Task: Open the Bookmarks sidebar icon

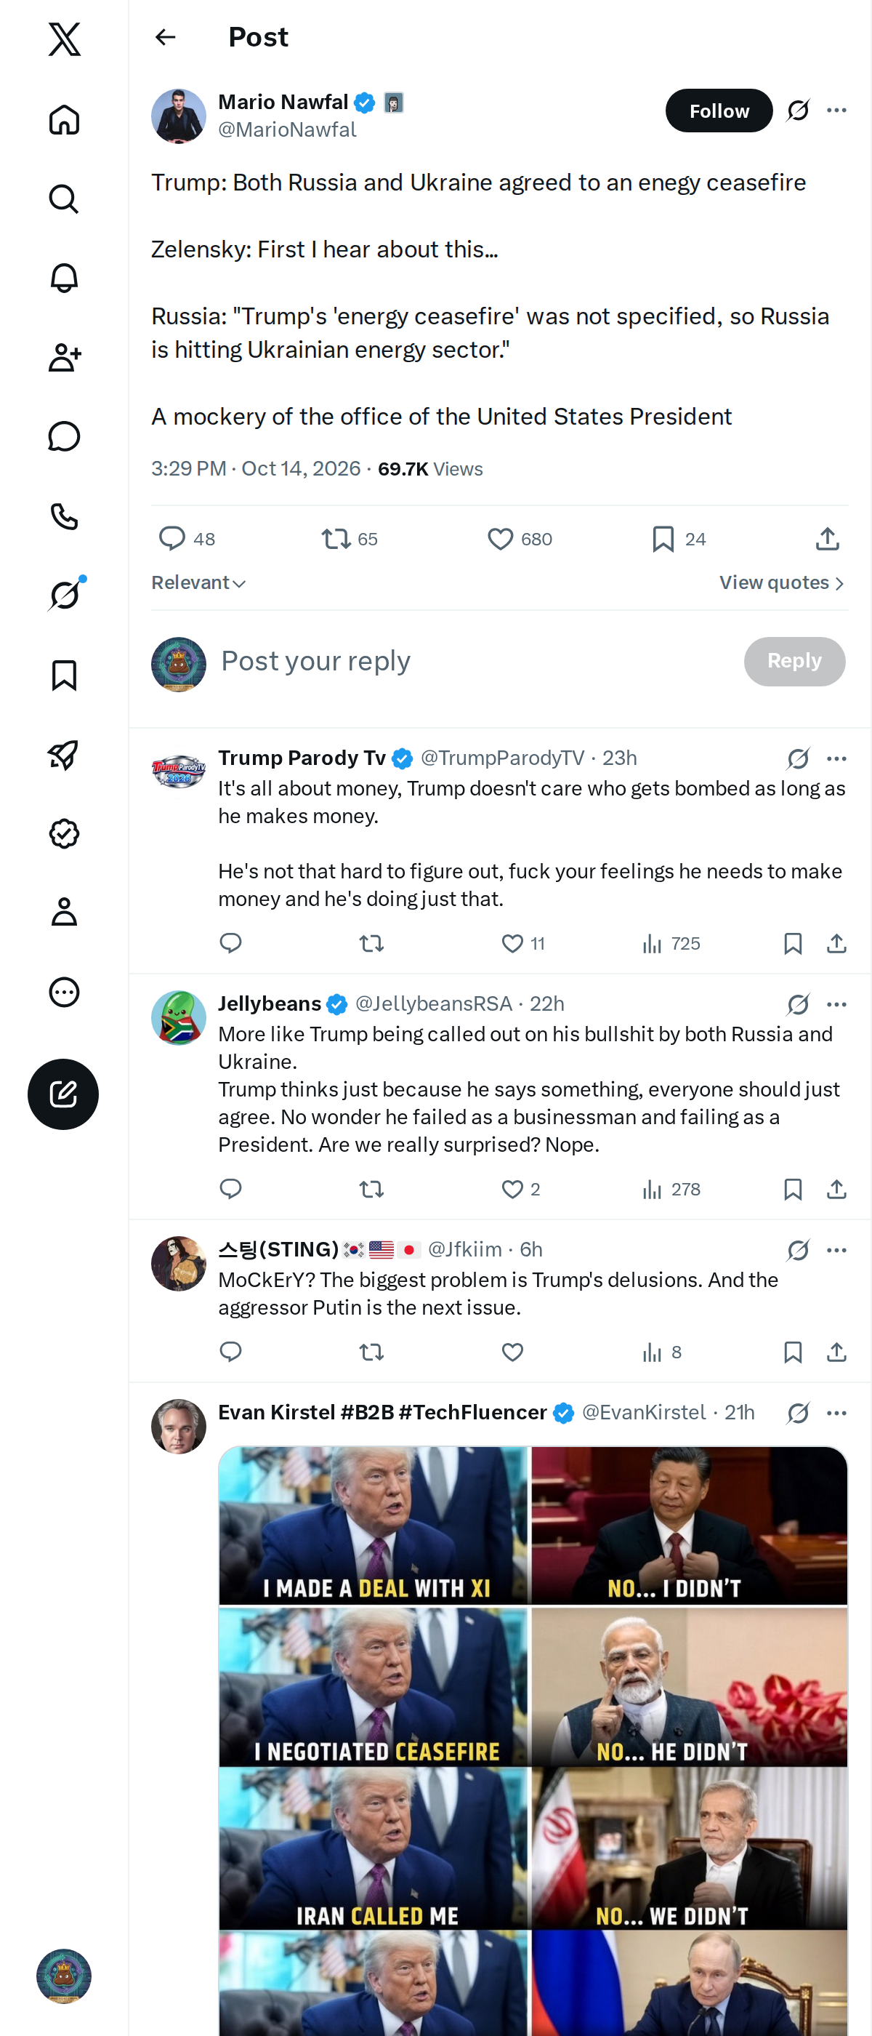Action: tap(64, 676)
